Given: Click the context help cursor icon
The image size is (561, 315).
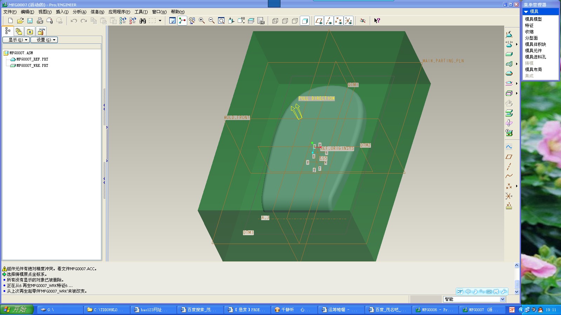Looking at the screenshot, I should tap(377, 21).
